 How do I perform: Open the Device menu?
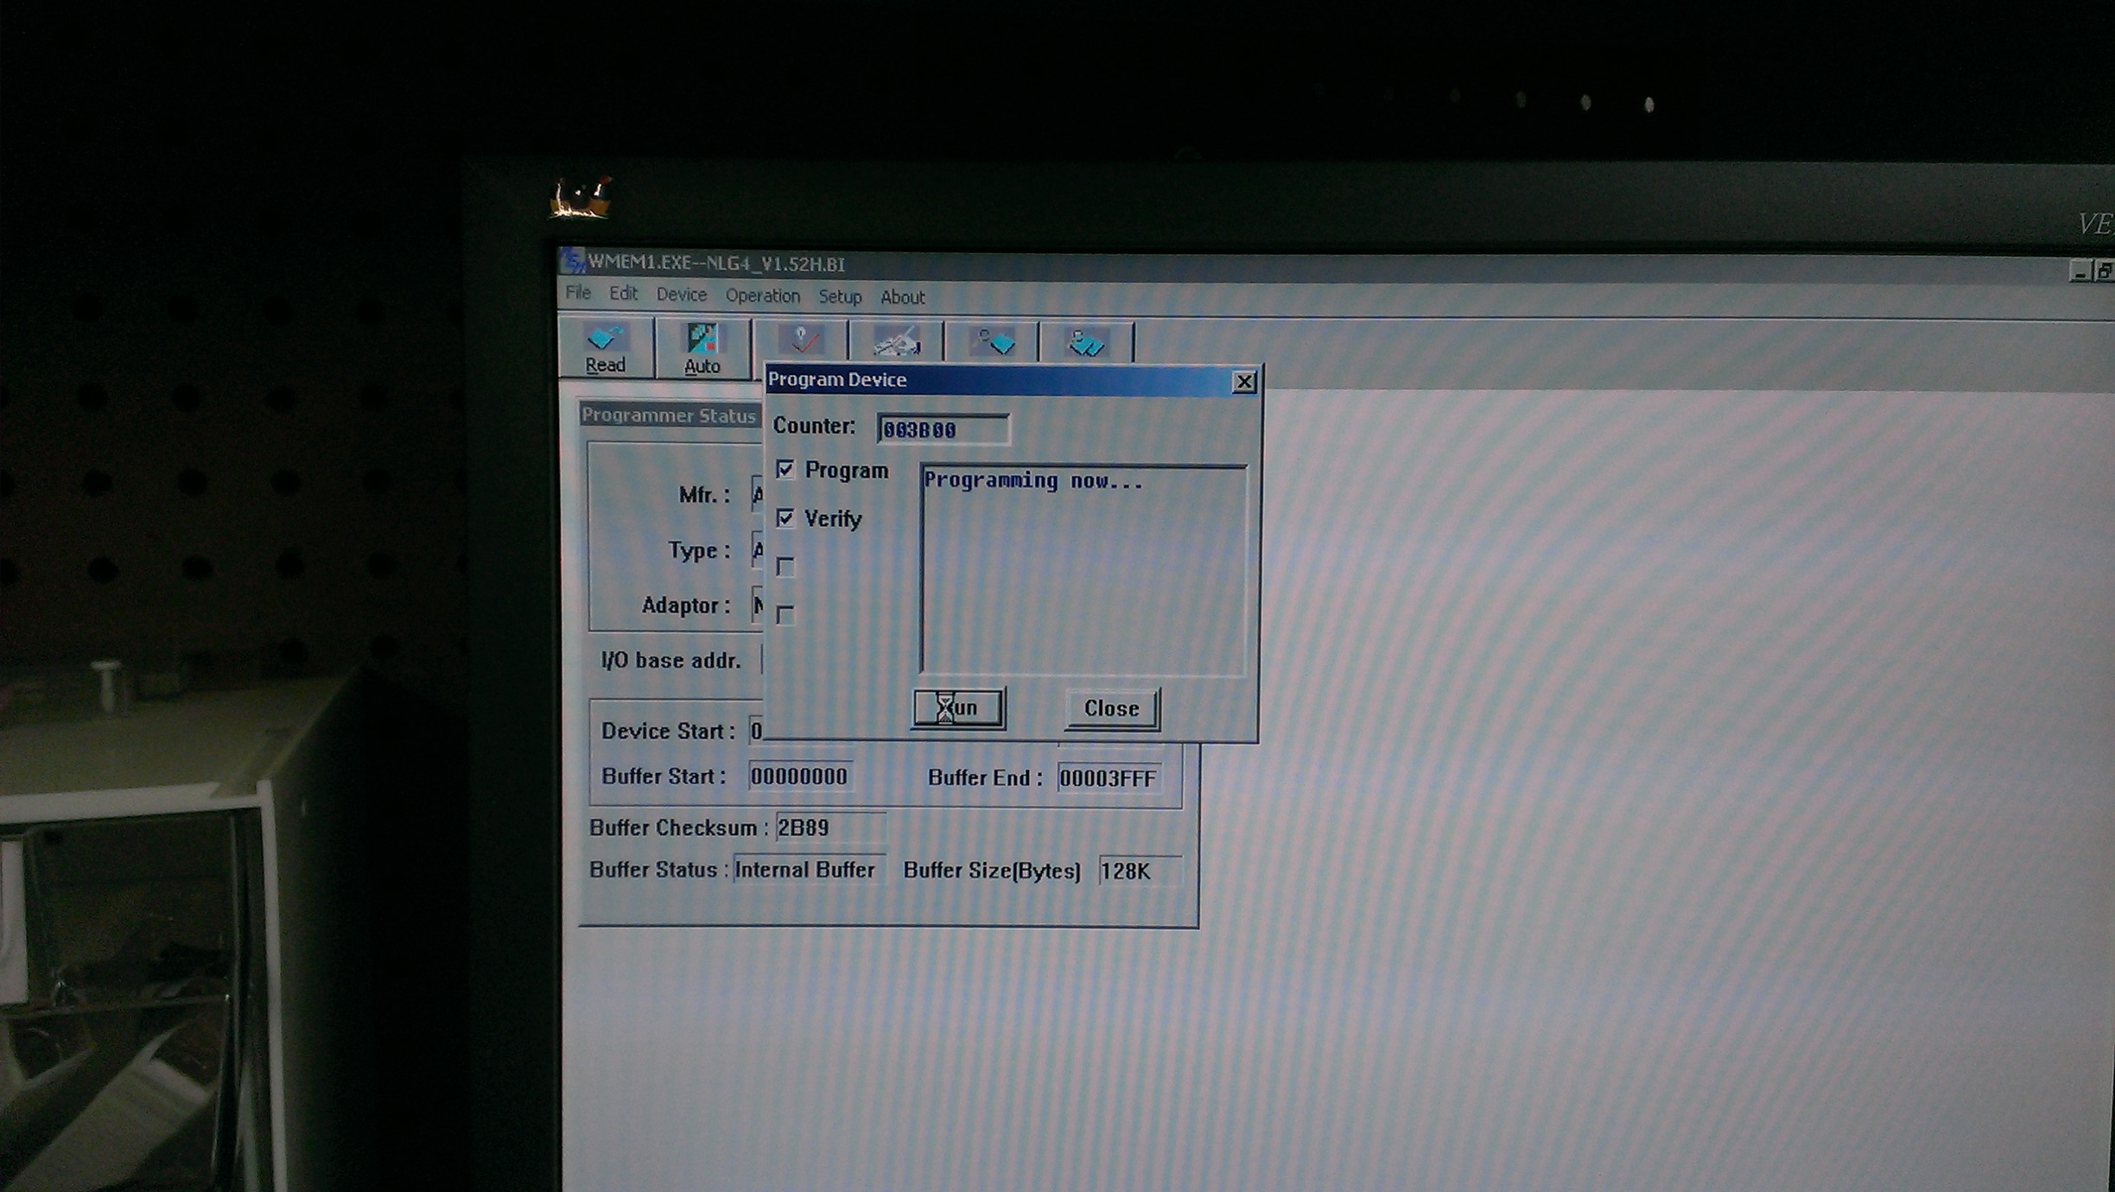(x=681, y=295)
